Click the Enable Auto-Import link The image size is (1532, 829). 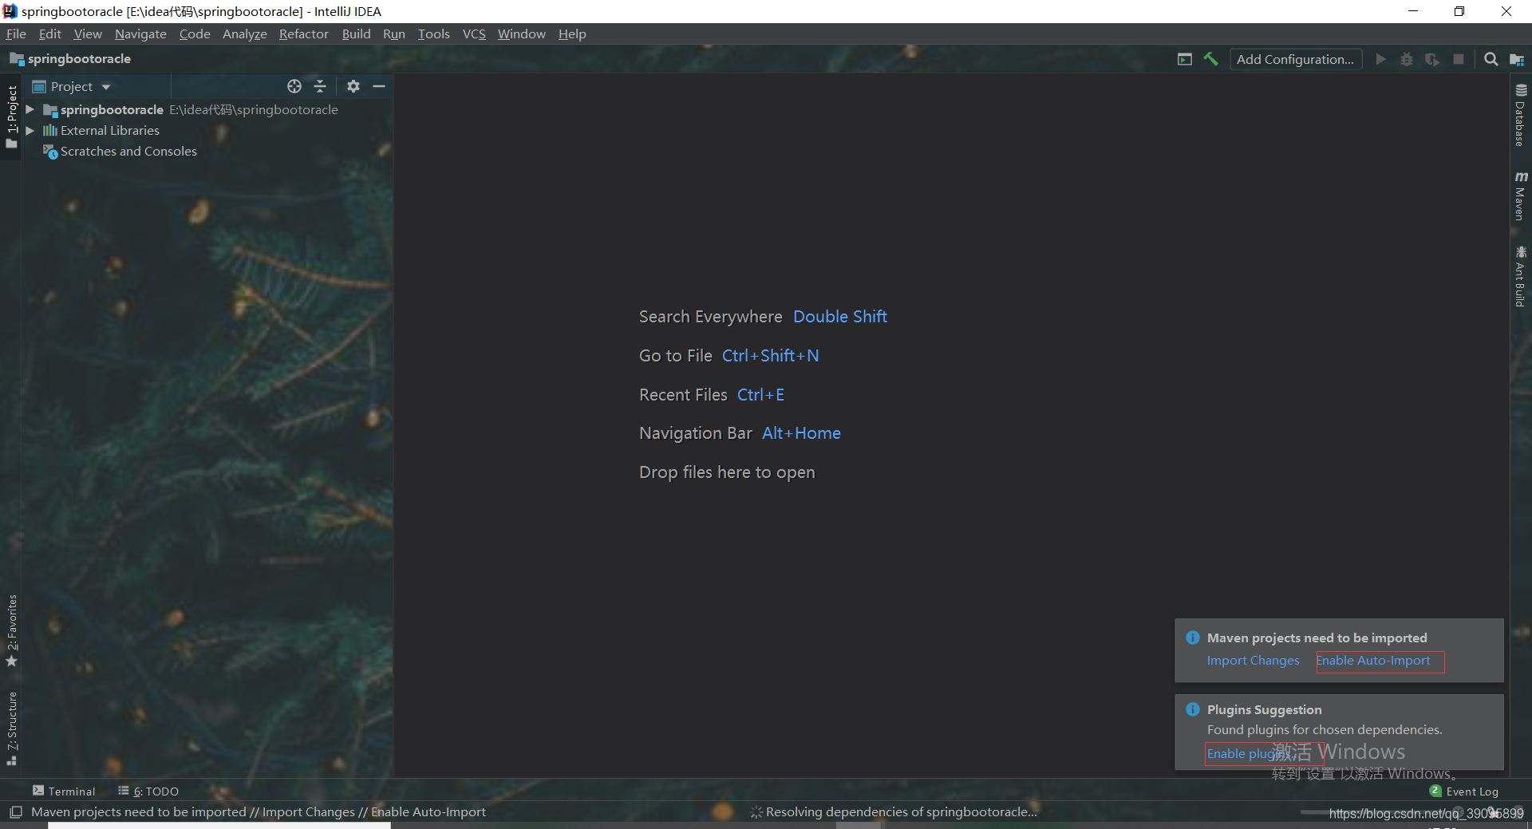click(x=1372, y=661)
